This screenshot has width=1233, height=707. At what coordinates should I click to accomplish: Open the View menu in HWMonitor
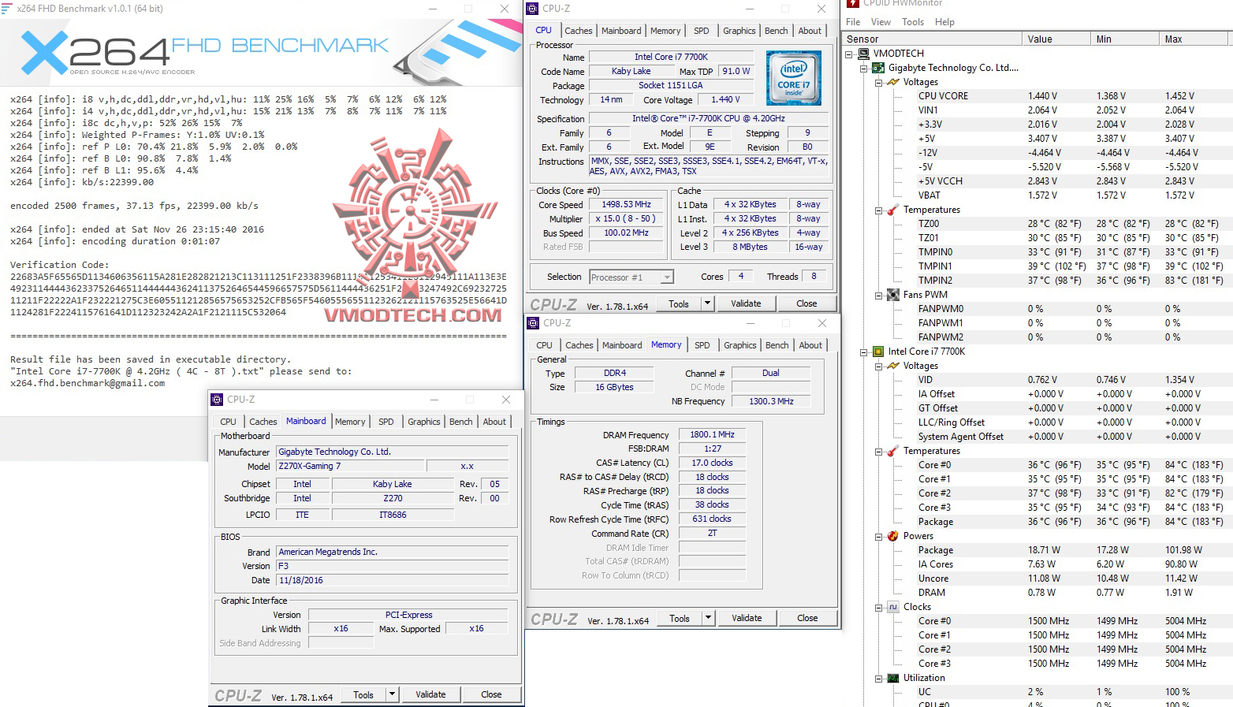click(881, 22)
